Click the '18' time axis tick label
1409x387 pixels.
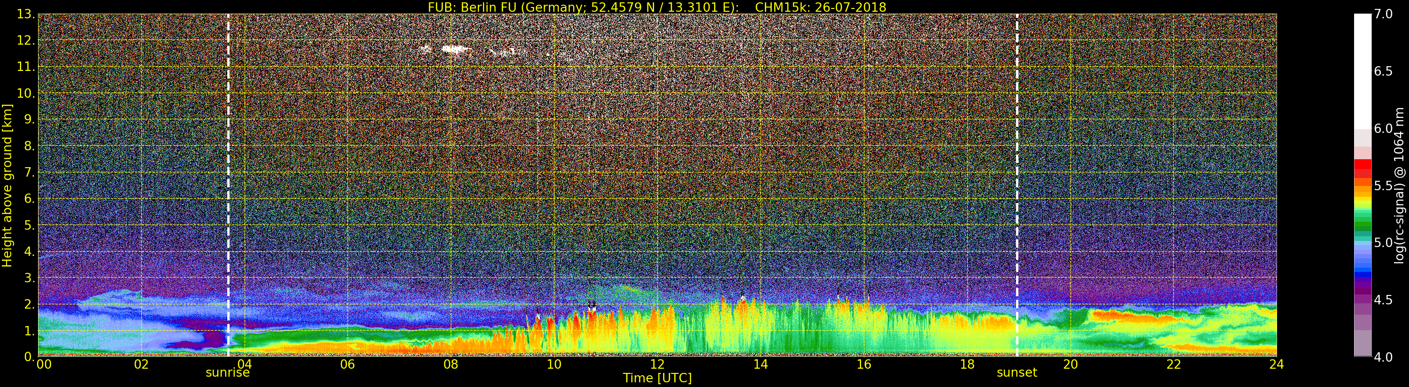[967, 364]
